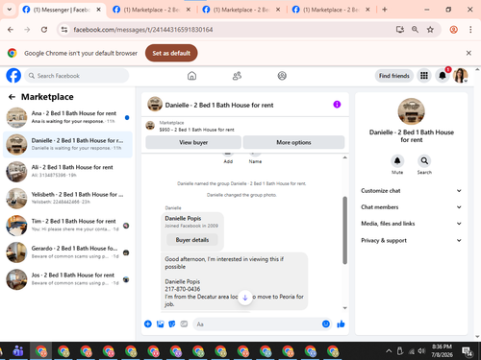Click Search Facebook field

(77, 76)
